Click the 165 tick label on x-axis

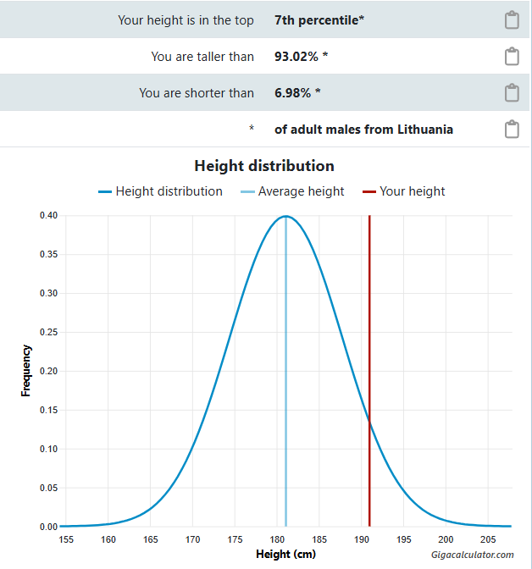[150, 539]
